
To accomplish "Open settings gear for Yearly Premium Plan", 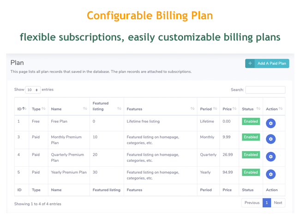I will [271, 174].
